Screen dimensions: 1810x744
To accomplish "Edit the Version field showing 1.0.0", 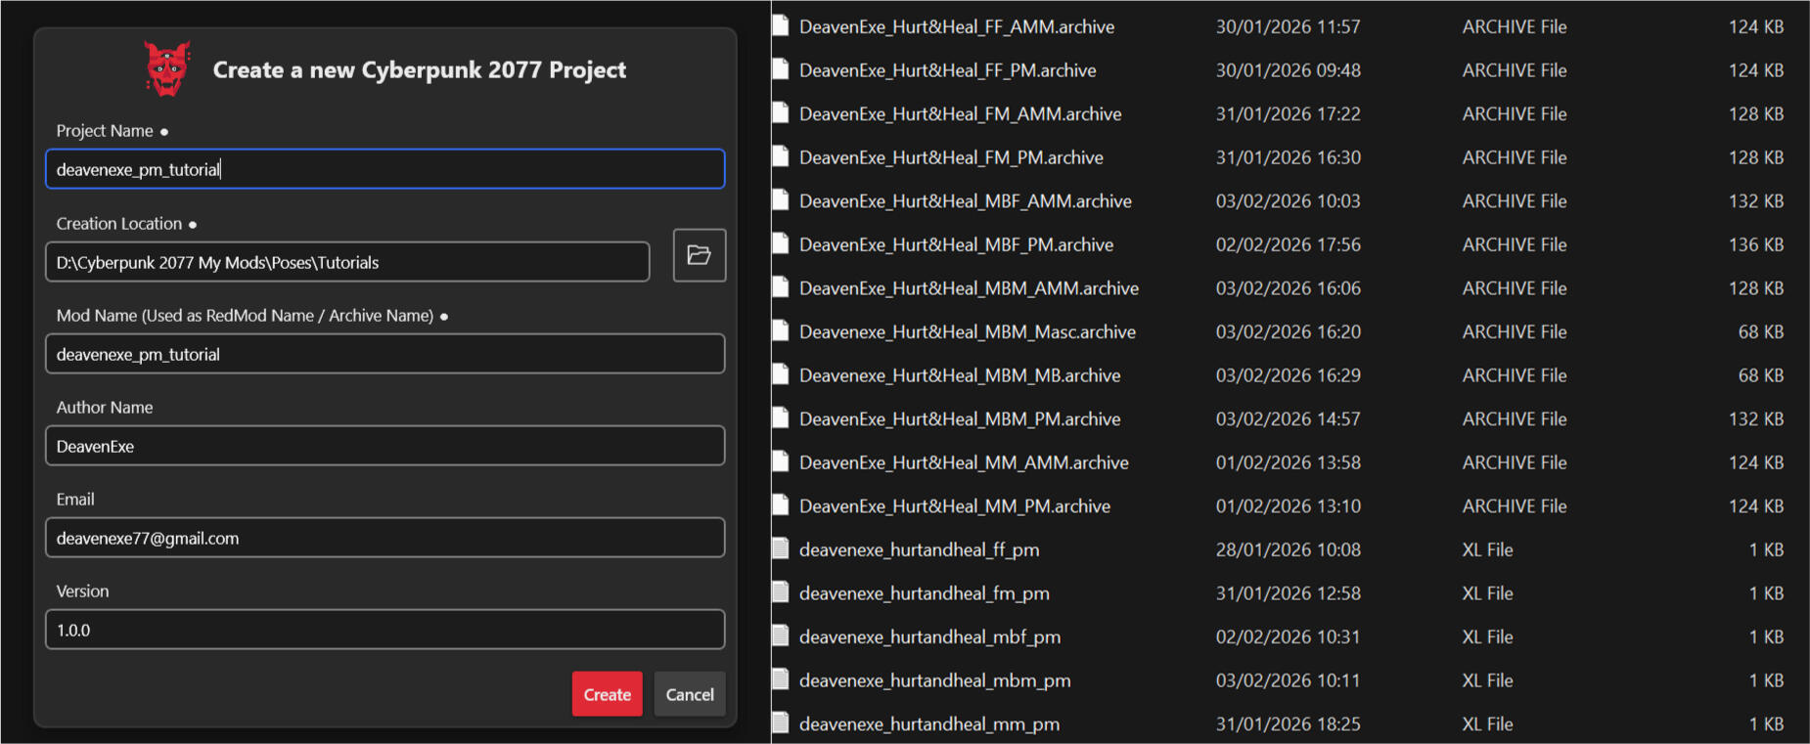I will 385,630.
